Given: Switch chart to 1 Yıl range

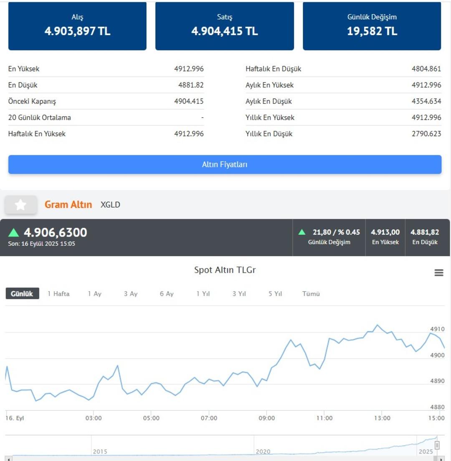Looking at the screenshot, I should [203, 293].
